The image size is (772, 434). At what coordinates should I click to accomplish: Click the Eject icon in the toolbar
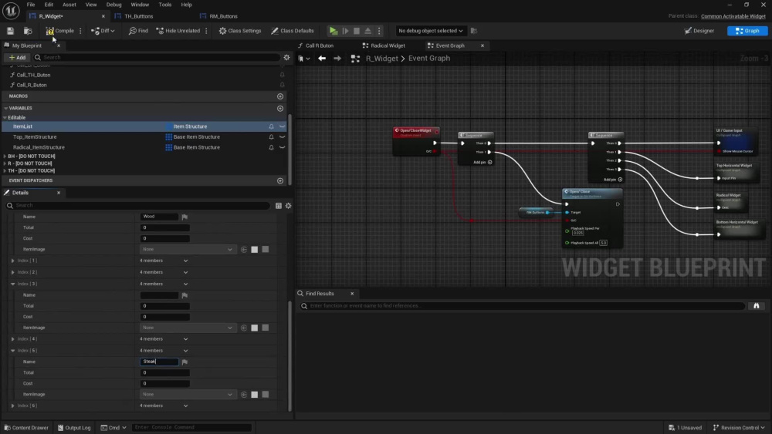(x=367, y=31)
